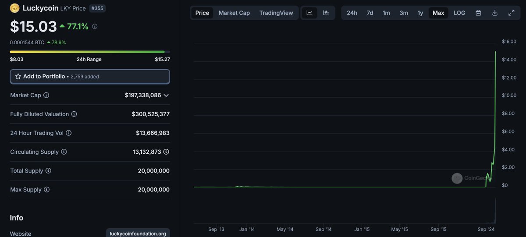The image size is (526, 237).
Task: Click the 0.0001544 BTC price text
Action: coord(27,42)
